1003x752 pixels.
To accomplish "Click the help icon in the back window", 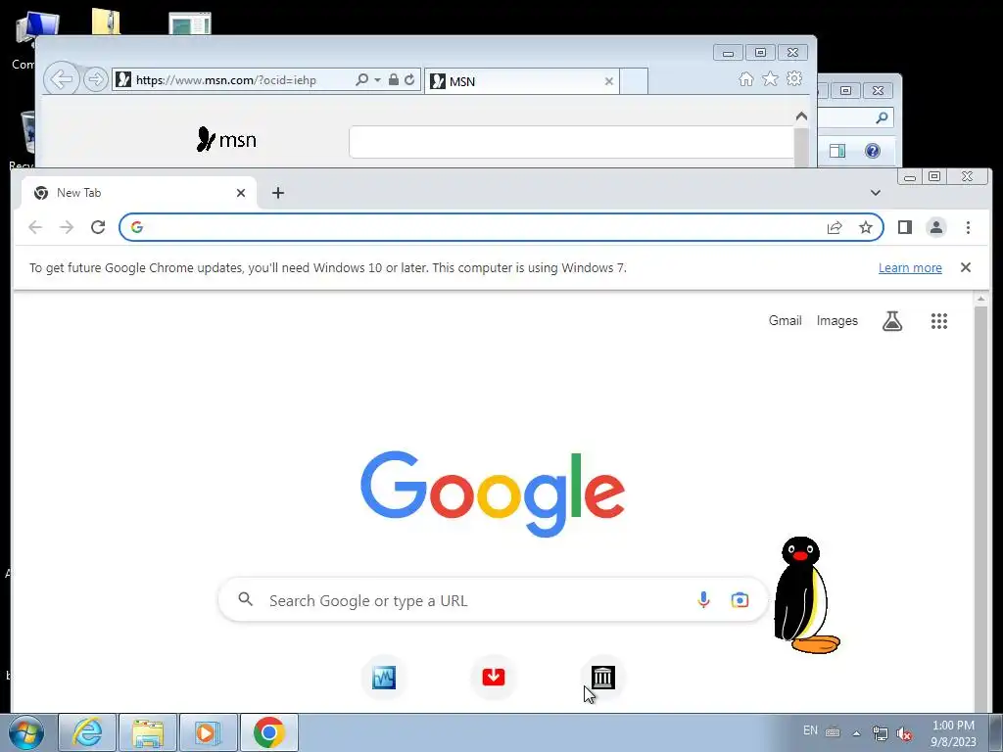I will 873,150.
